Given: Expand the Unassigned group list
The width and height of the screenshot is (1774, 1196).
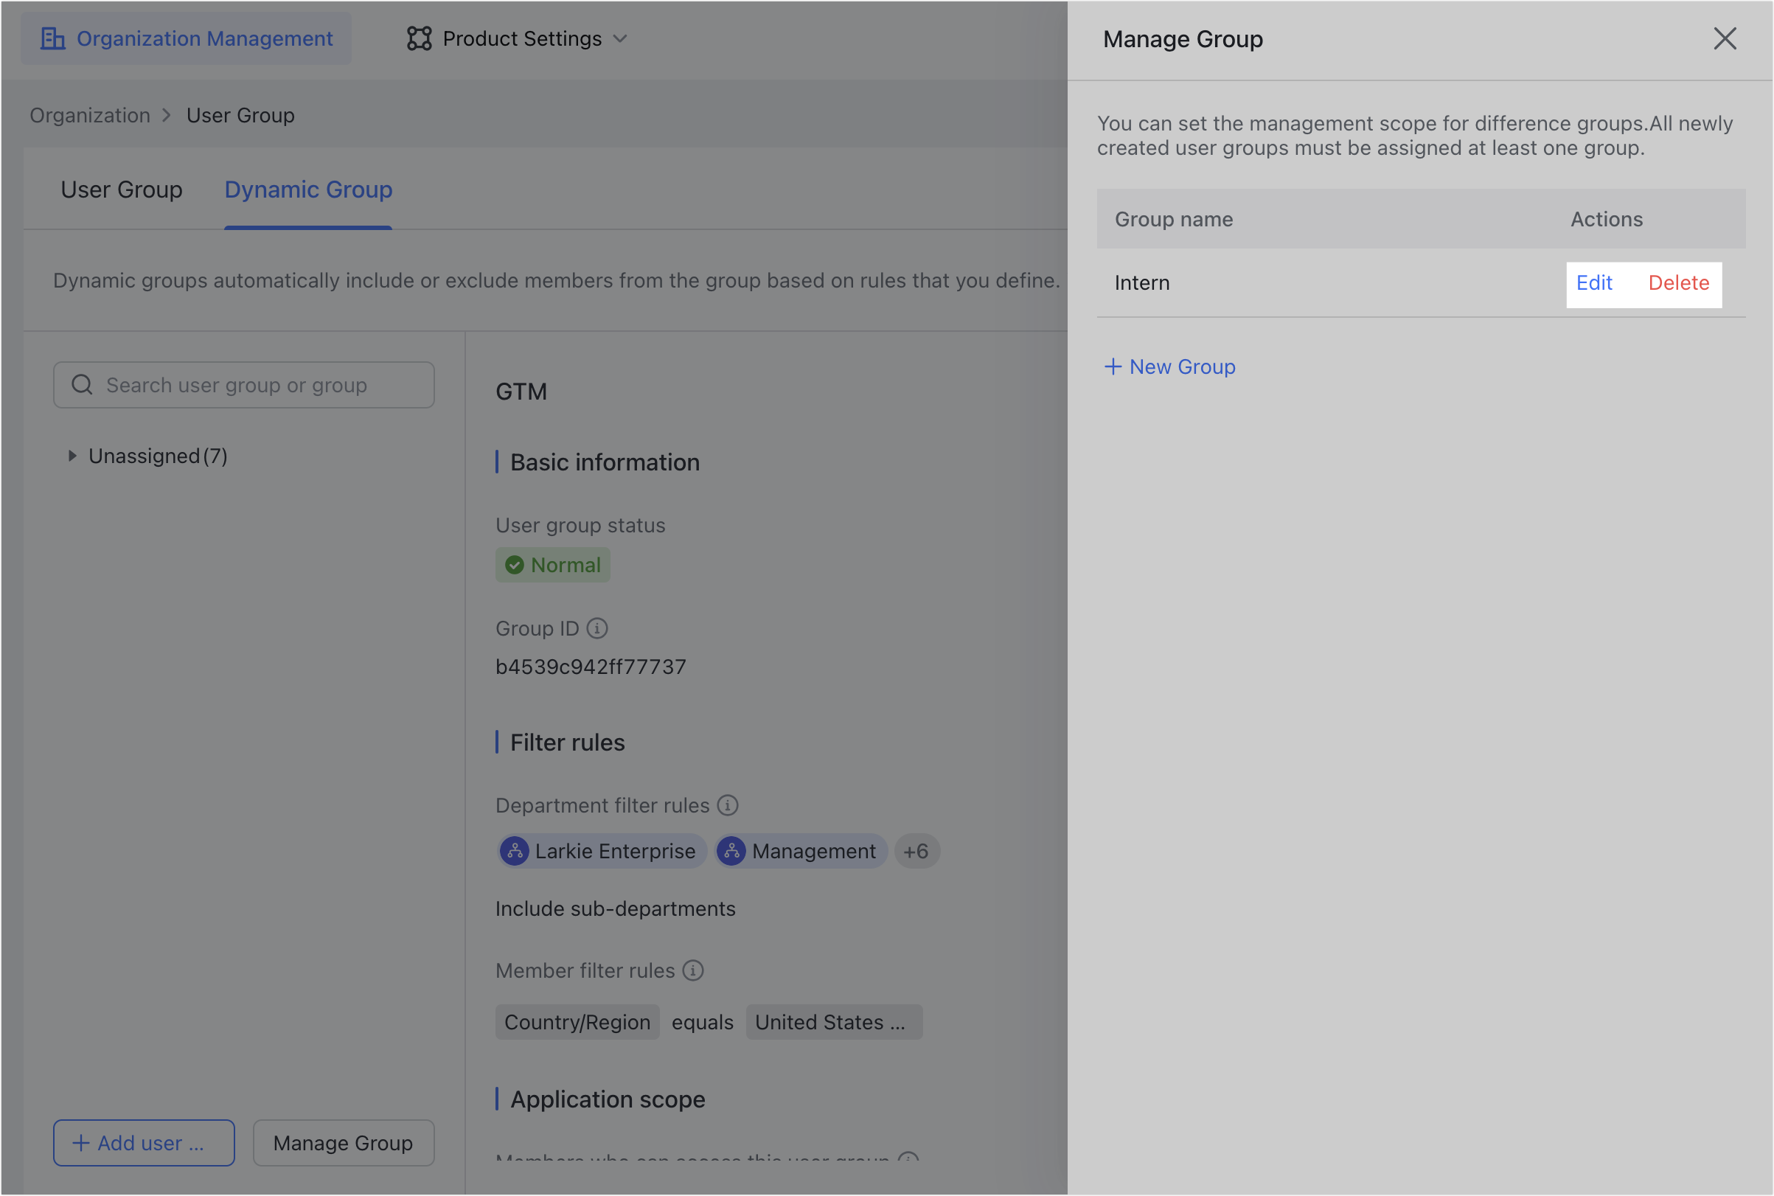Looking at the screenshot, I should click(72, 456).
